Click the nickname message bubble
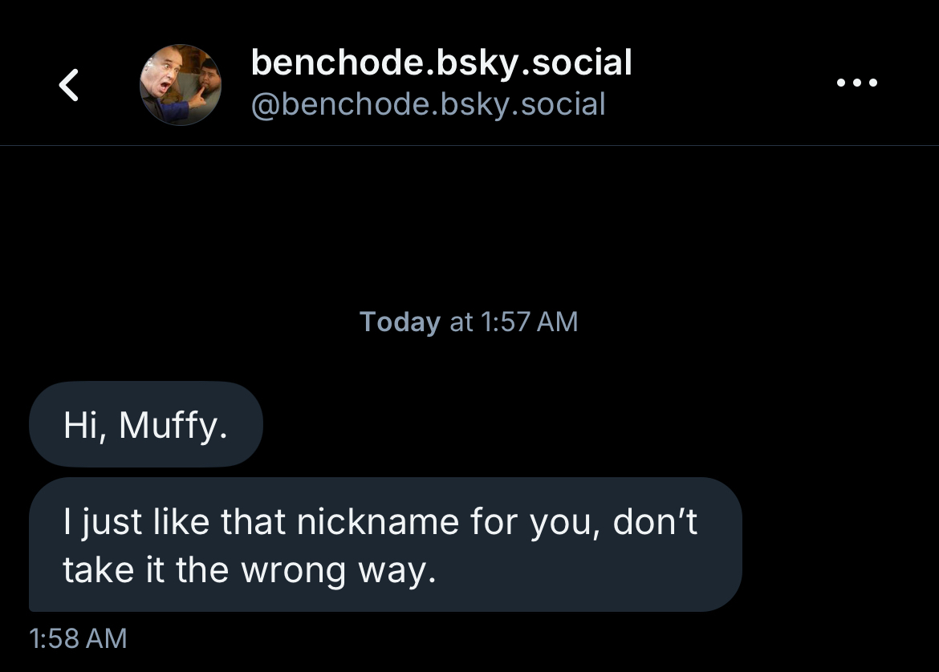This screenshot has width=939, height=672. pos(385,544)
